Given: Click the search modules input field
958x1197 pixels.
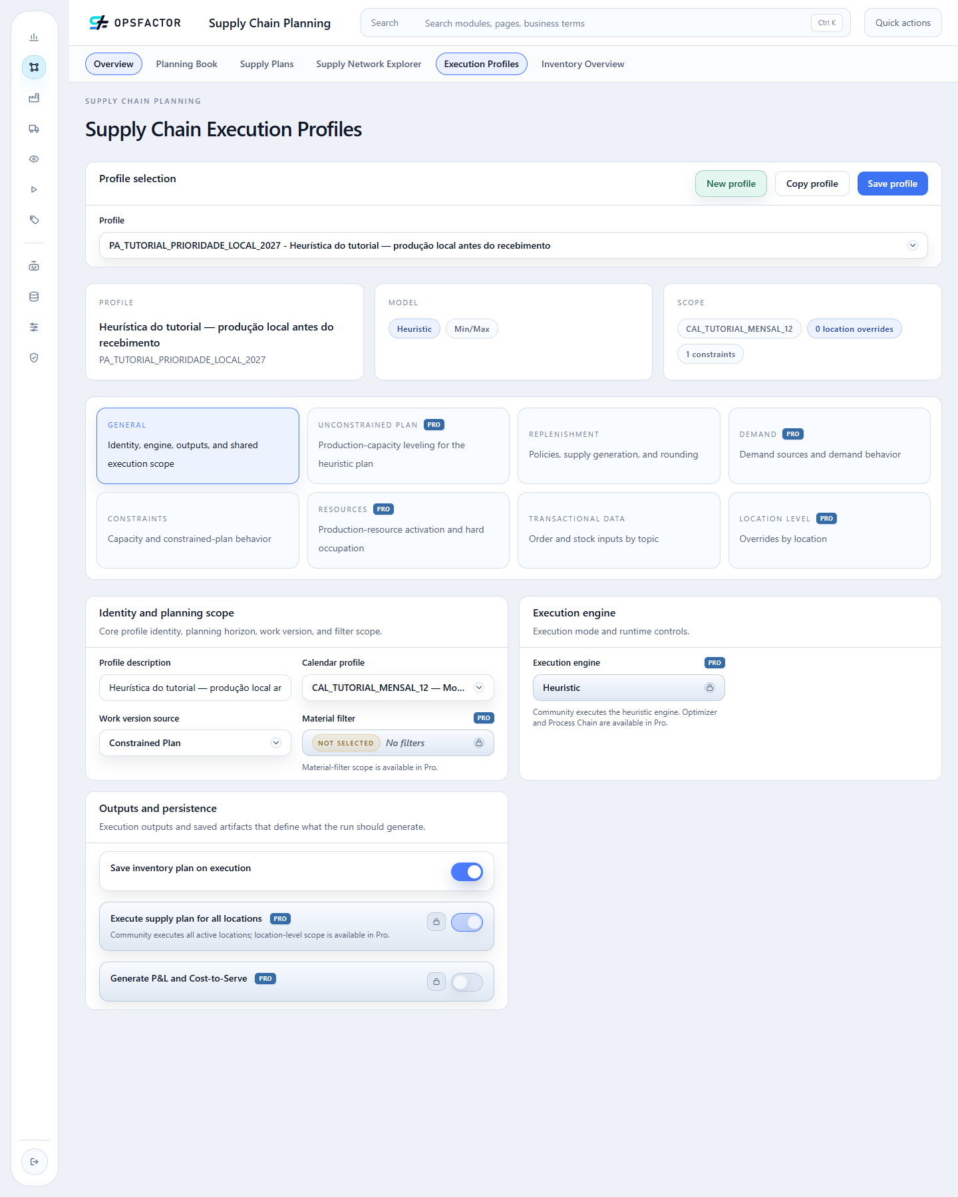Looking at the screenshot, I should point(605,23).
